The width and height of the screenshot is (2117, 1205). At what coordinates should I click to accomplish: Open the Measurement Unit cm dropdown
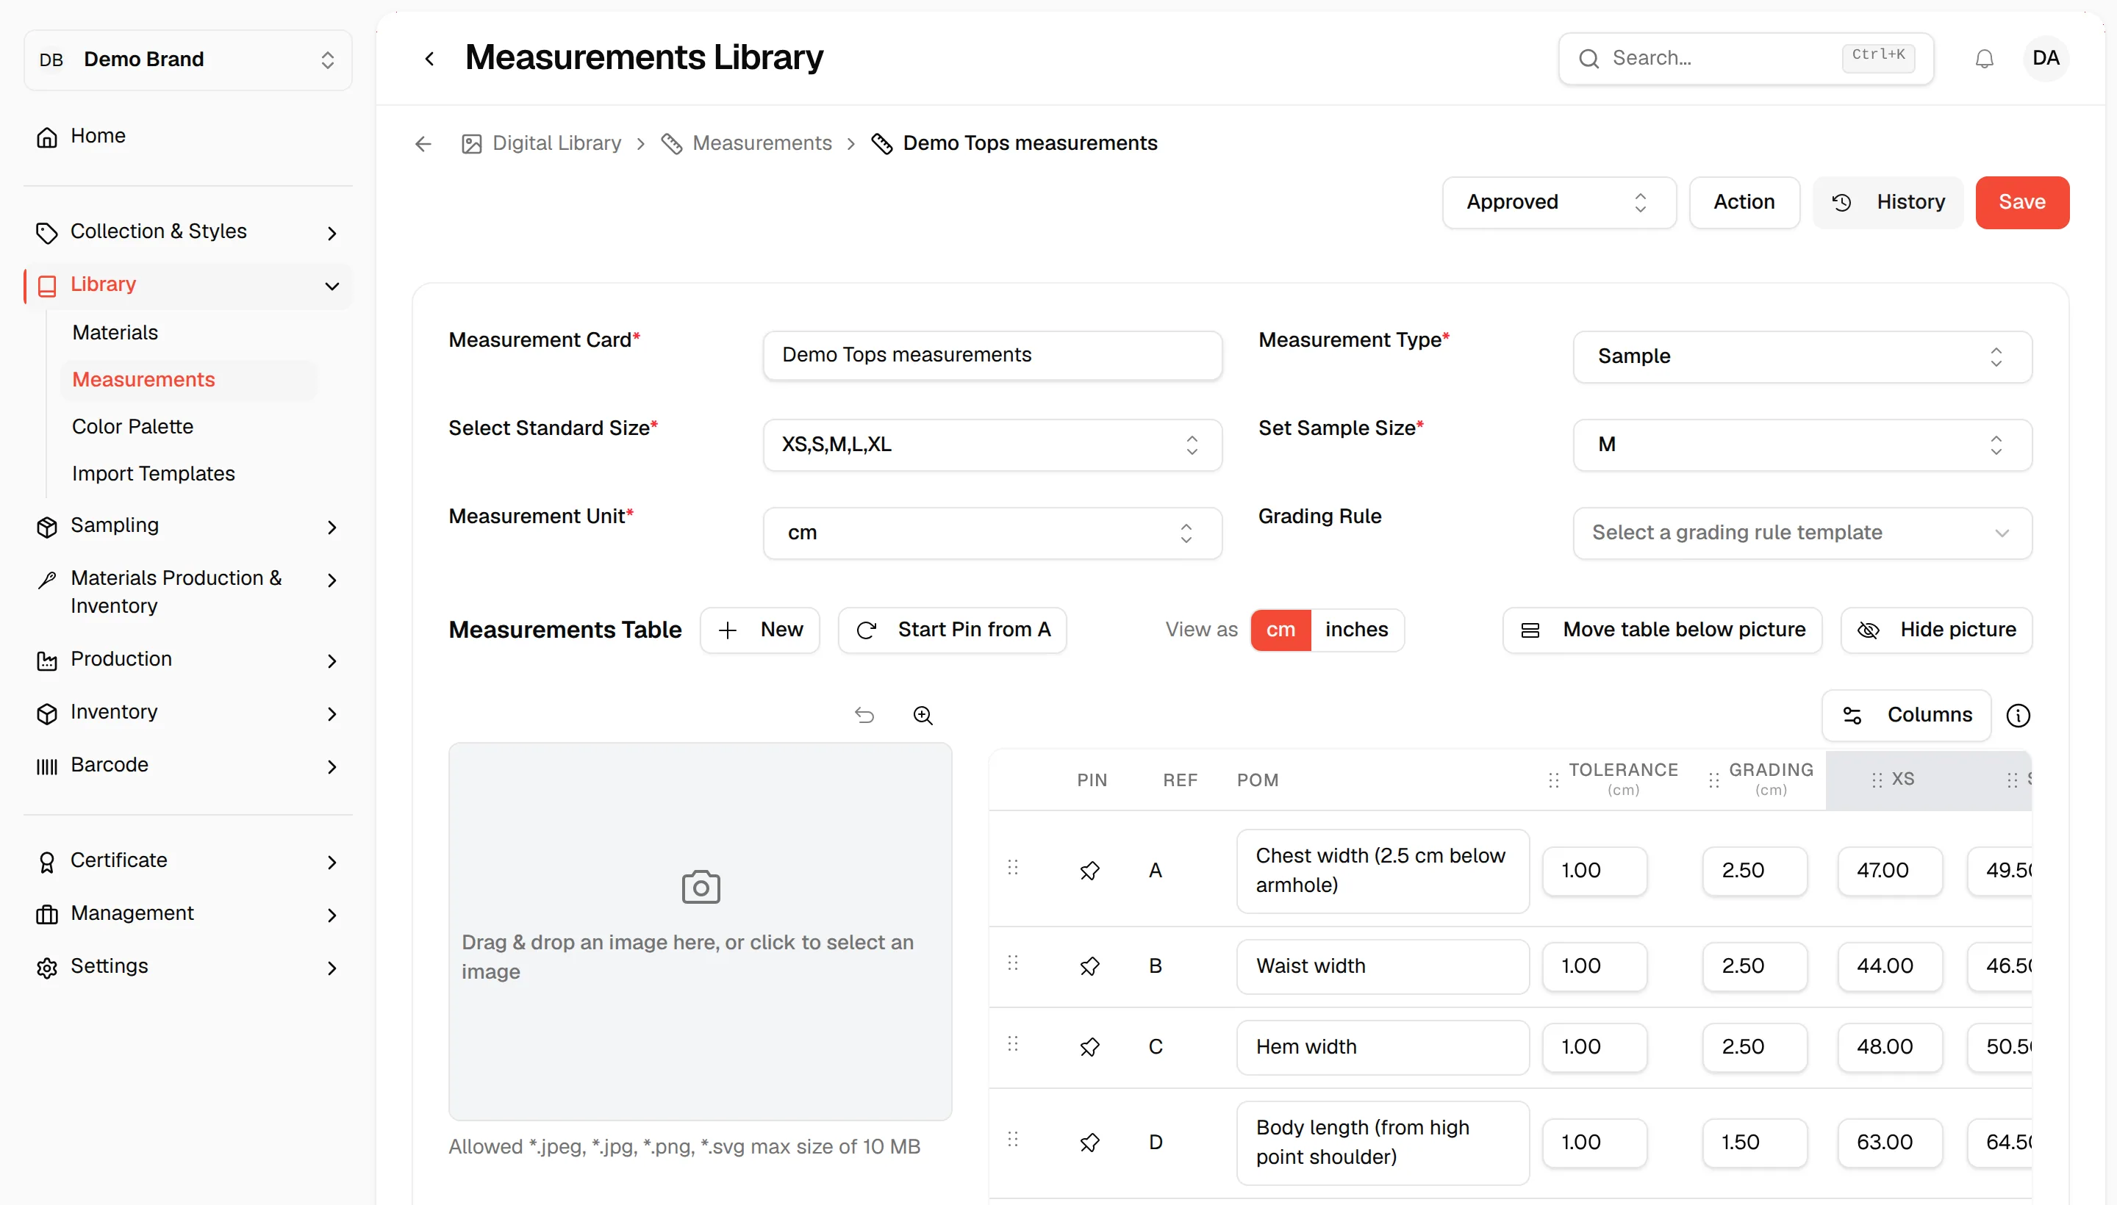pos(992,533)
